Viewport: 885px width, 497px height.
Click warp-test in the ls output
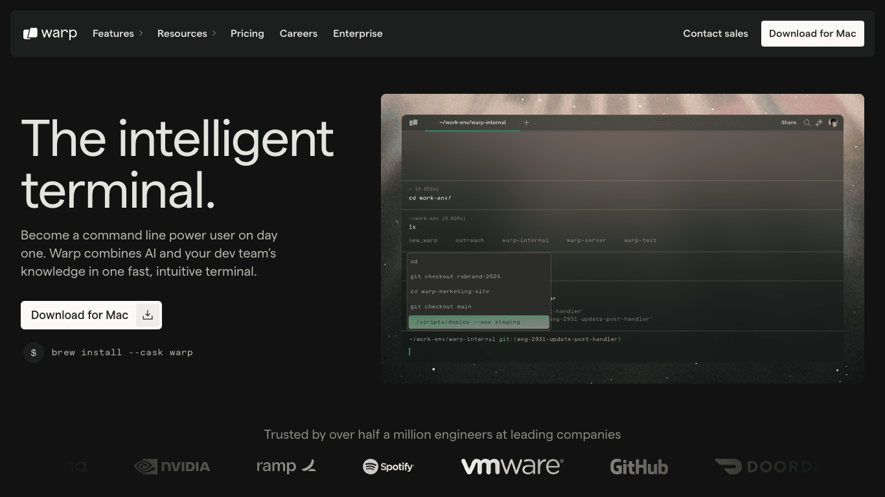[x=640, y=241]
